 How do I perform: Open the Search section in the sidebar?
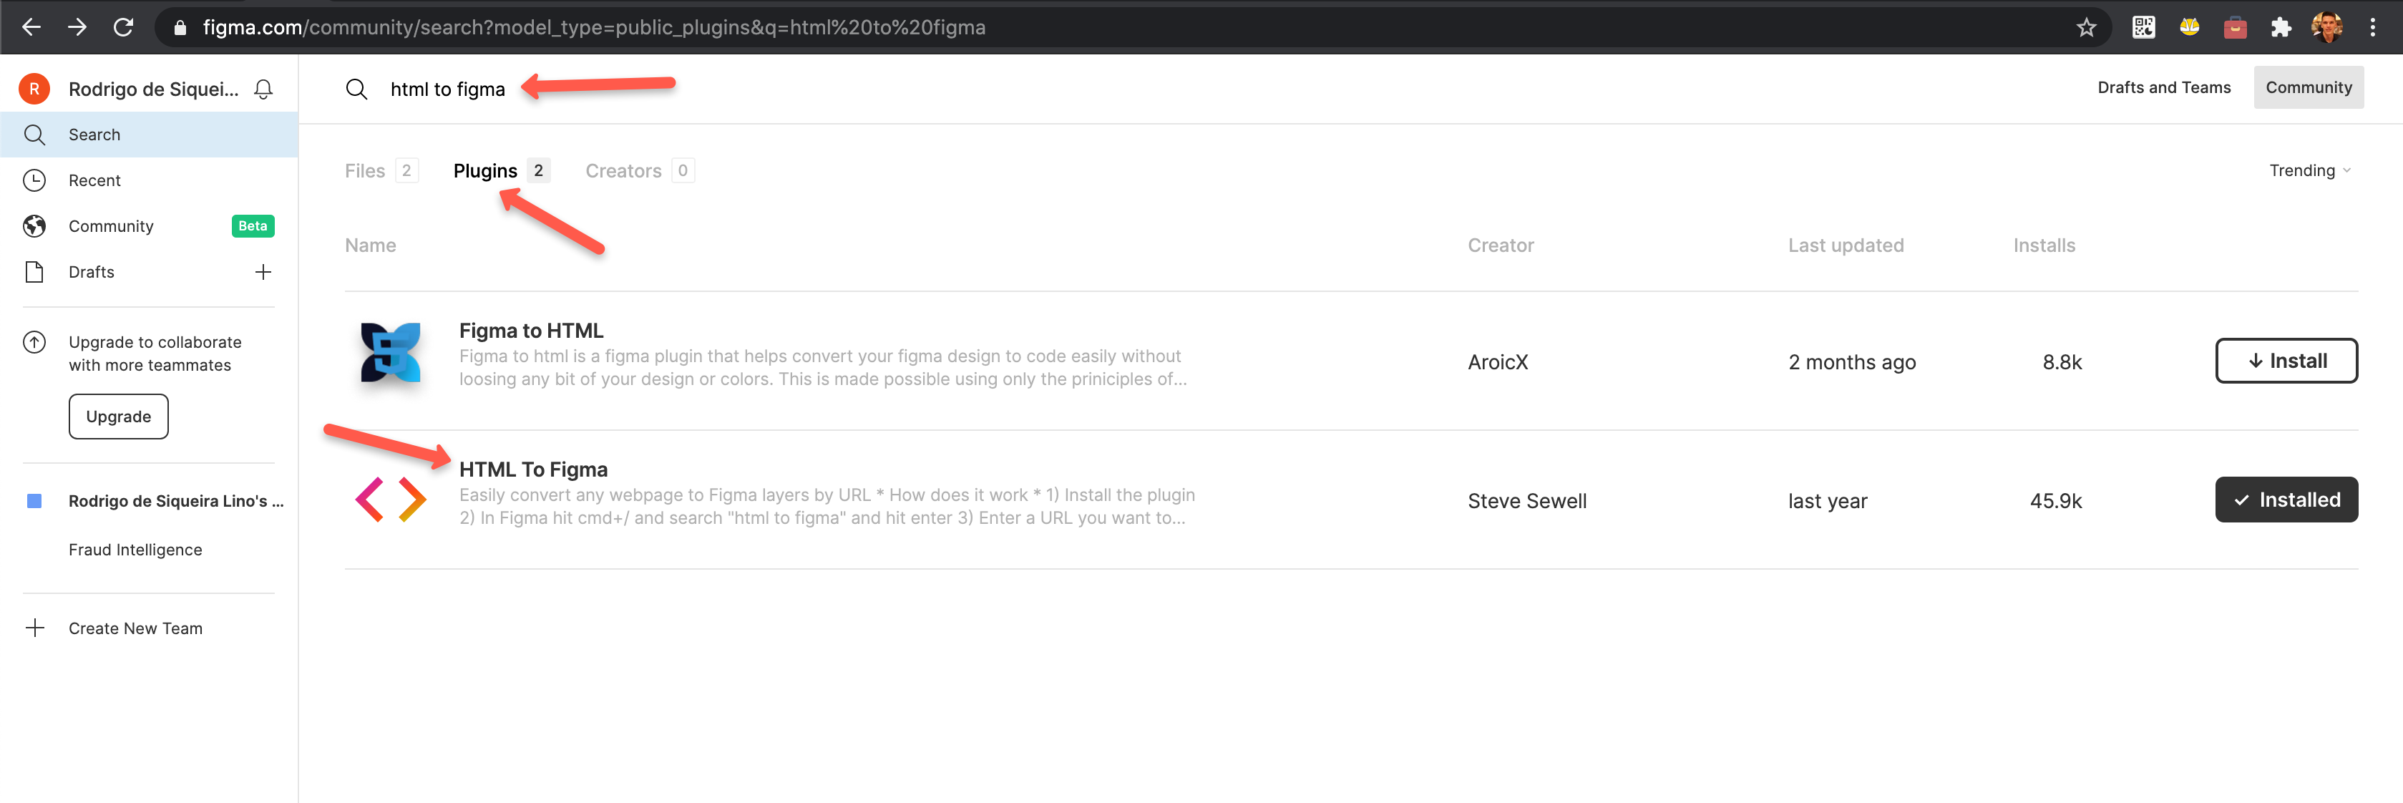click(x=93, y=133)
